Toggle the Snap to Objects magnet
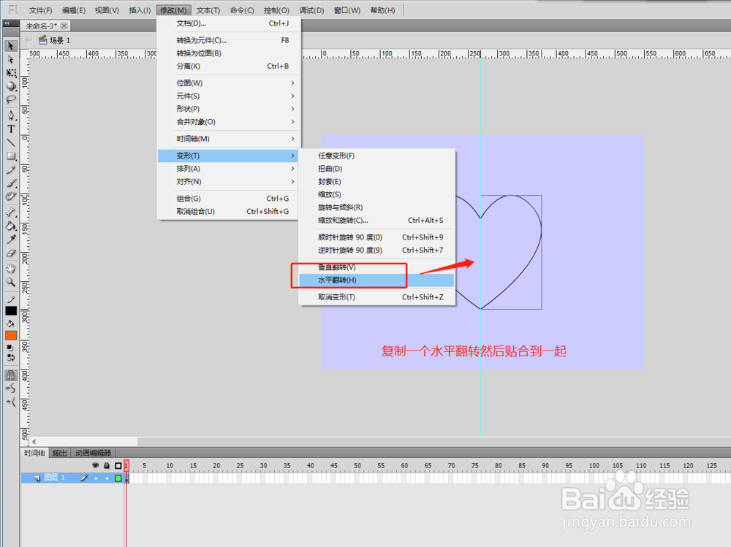Image resolution: width=731 pixels, height=547 pixels. (x=11, y=375)
